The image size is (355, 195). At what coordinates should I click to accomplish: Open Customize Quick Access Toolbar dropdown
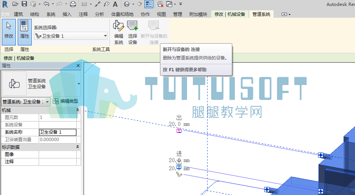coord(180,4)
